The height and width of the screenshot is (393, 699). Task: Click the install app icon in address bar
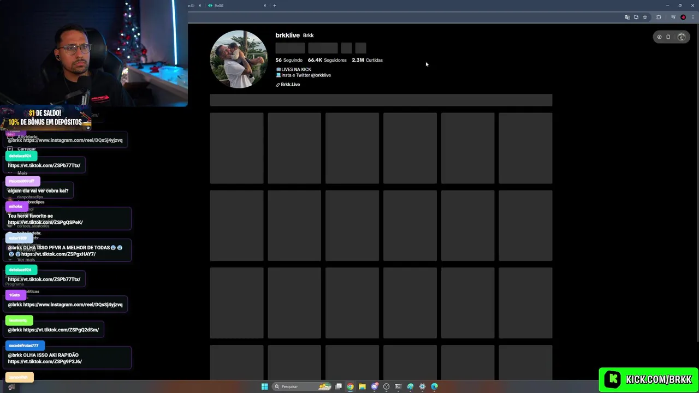coord(636,17)
